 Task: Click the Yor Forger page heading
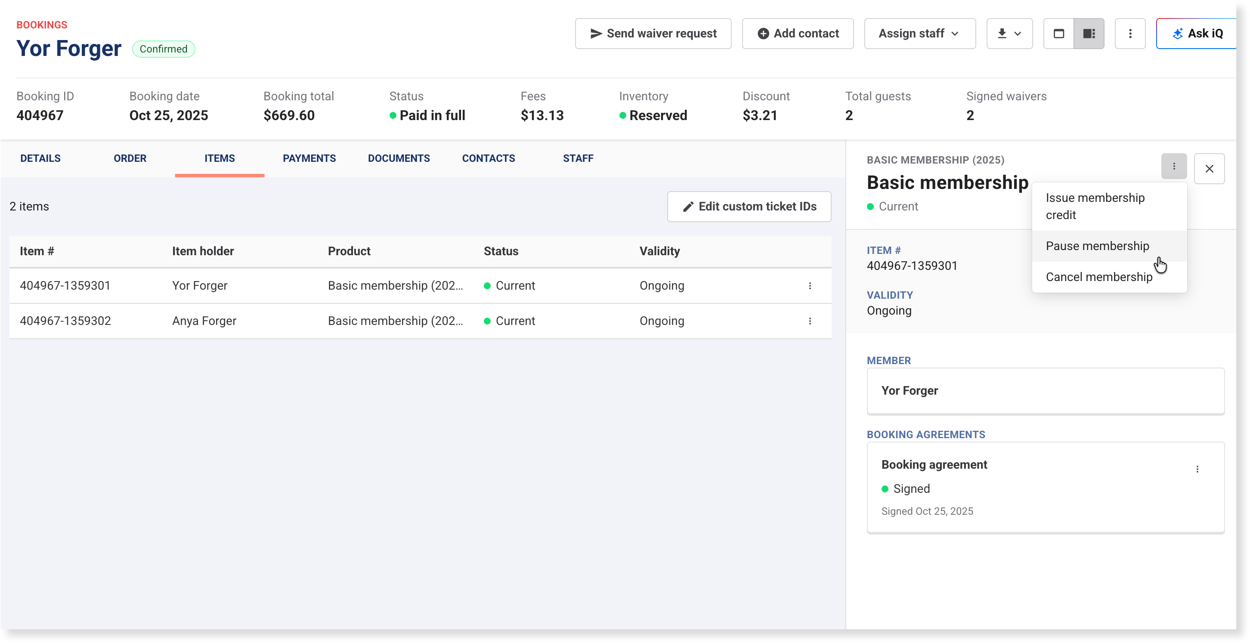pos(69,49)
